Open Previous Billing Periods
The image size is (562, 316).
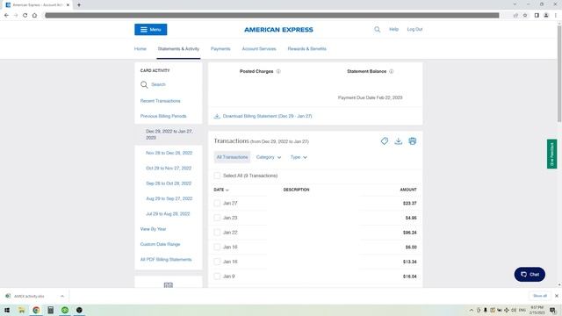click(163, 116)
